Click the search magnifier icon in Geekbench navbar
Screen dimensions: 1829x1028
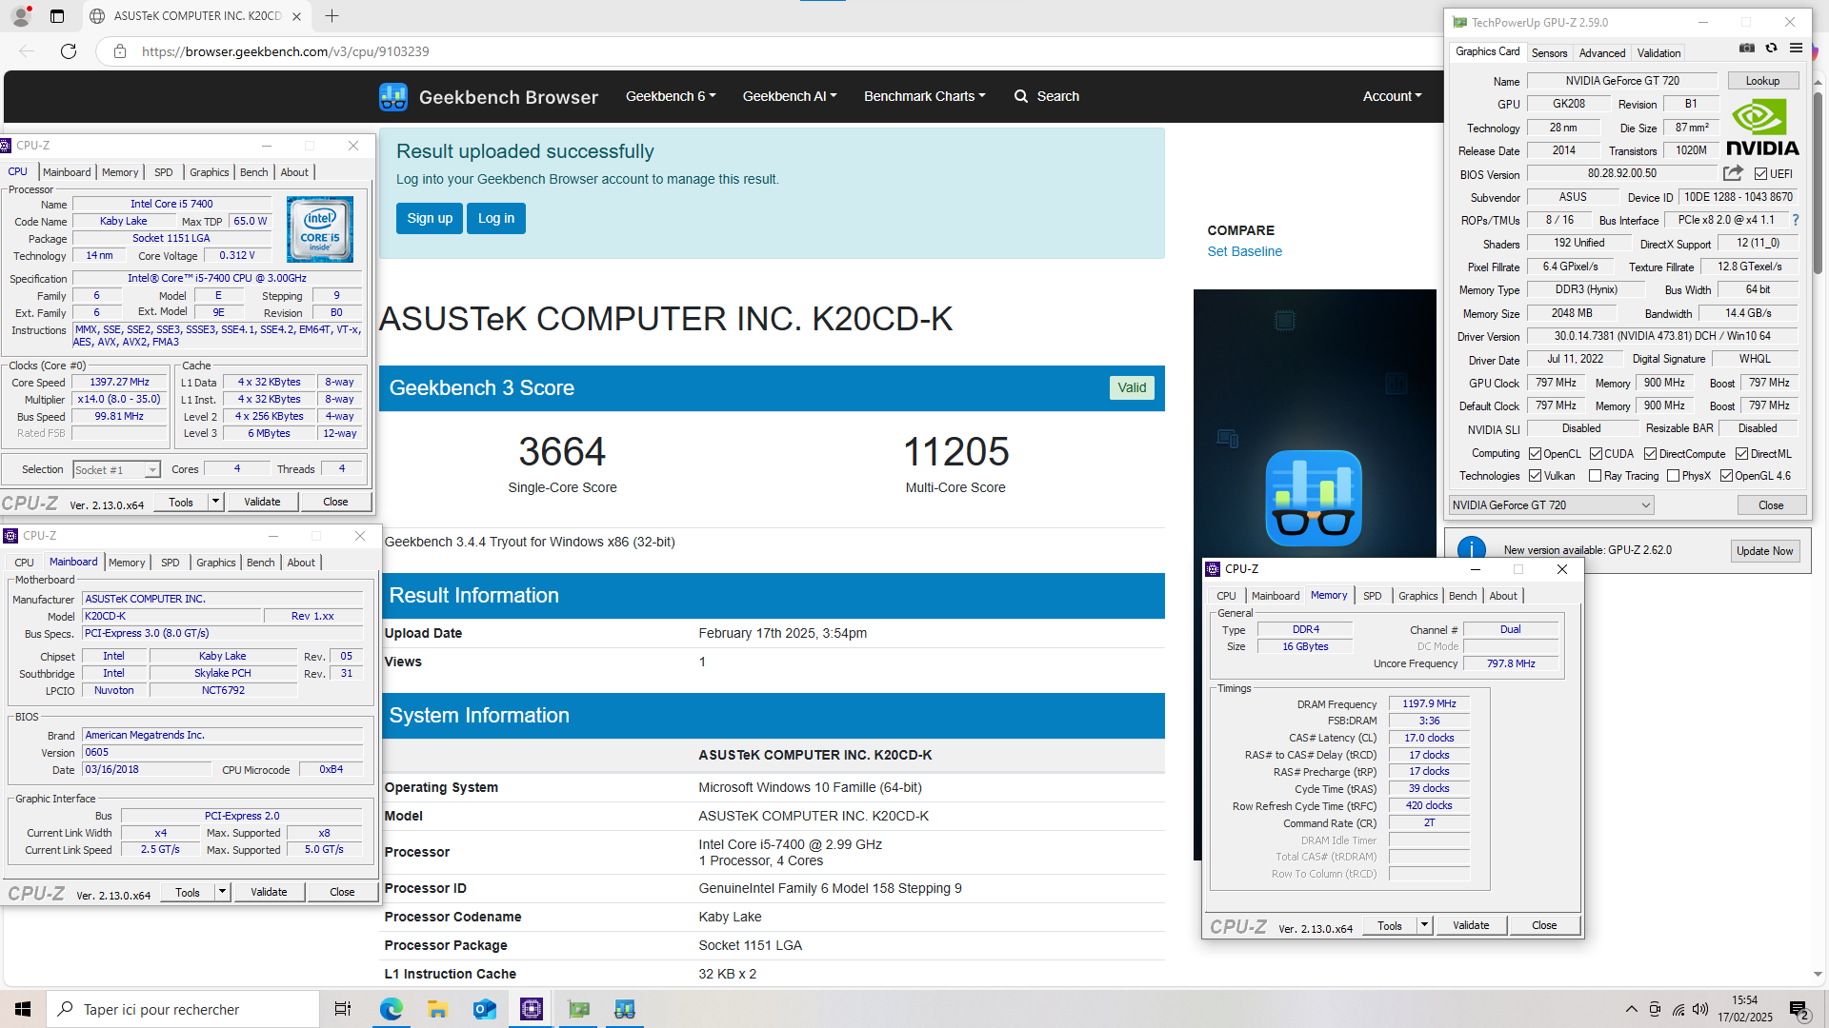tap(1021, 96)
